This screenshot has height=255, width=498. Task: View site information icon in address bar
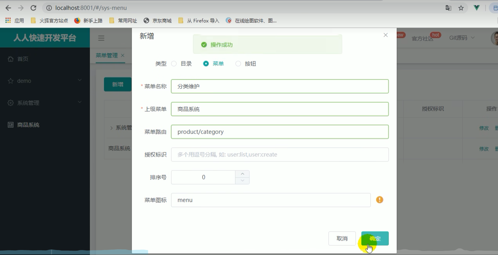tap(49, 8)
